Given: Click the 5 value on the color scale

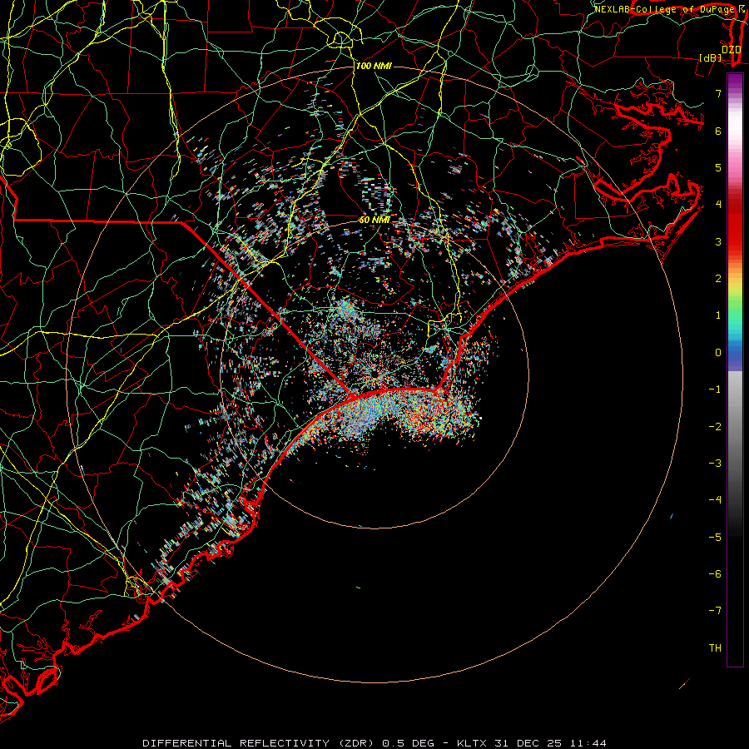Looking at the screenshot, I should pyautogui.click(x=718, y=167).
